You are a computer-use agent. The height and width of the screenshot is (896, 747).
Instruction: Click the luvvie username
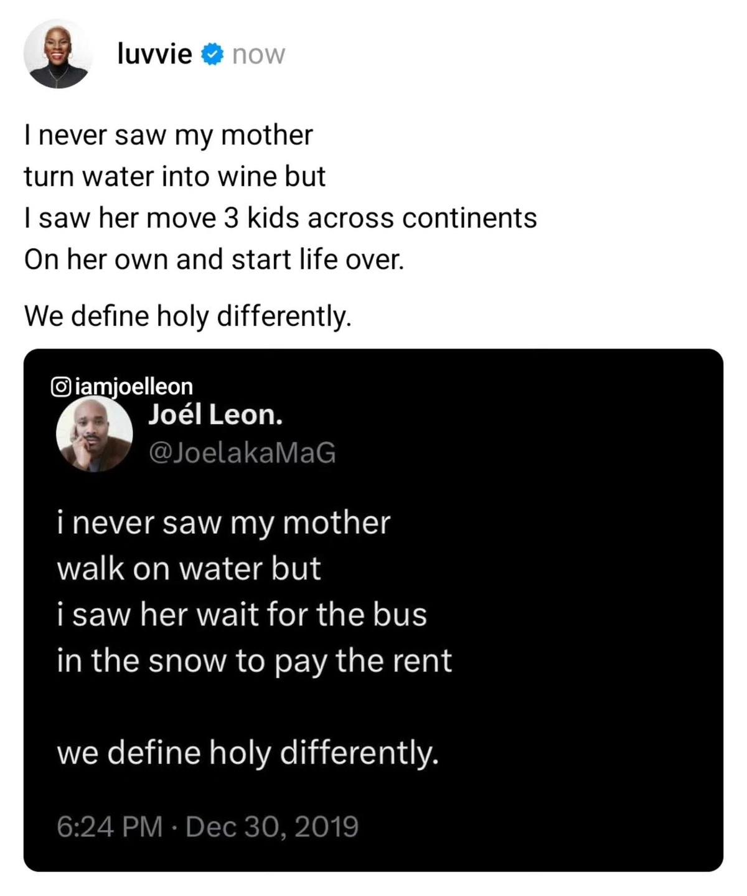pos(154,55)
